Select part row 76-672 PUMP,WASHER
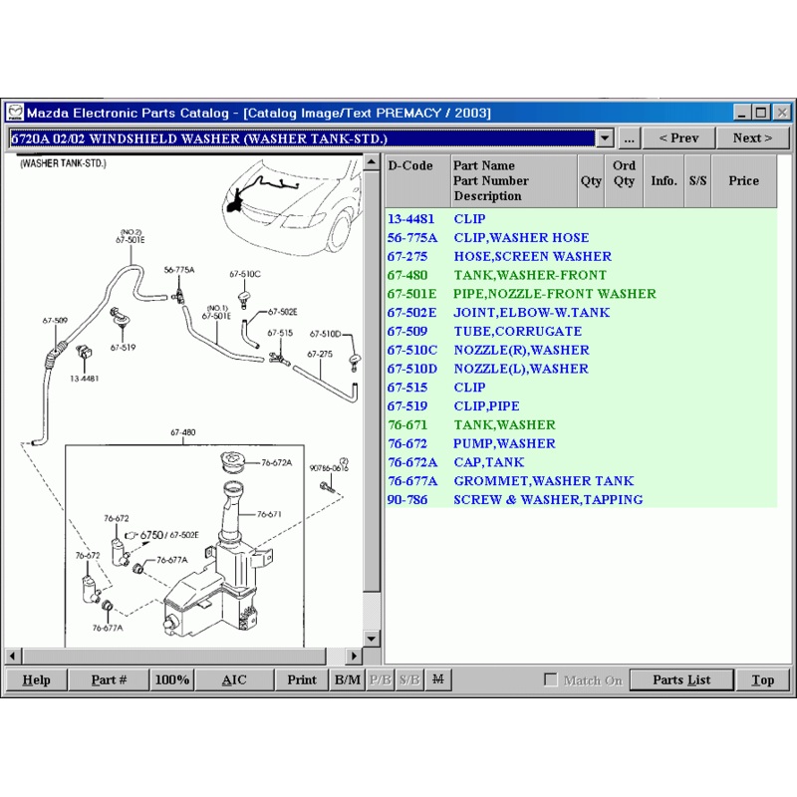The height and width of the screenshot is (797, 797). tap(581, 443)
